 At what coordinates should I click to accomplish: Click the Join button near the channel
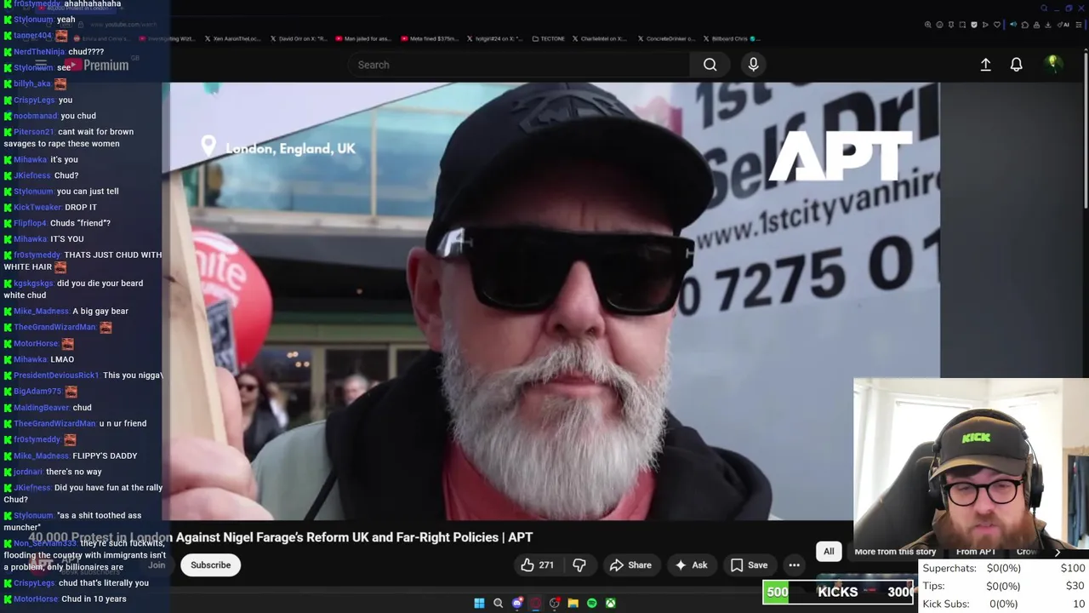(157, 565)
